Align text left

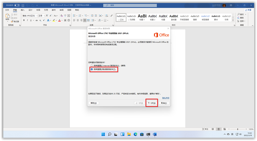click(x=74, y=21)
